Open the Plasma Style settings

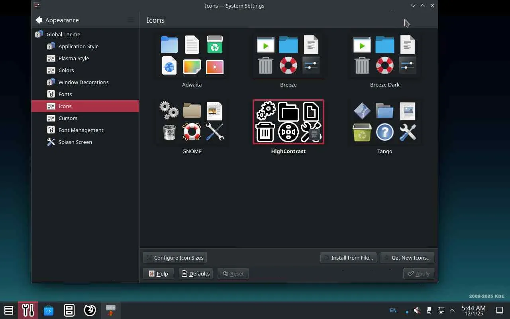point(85,58)
